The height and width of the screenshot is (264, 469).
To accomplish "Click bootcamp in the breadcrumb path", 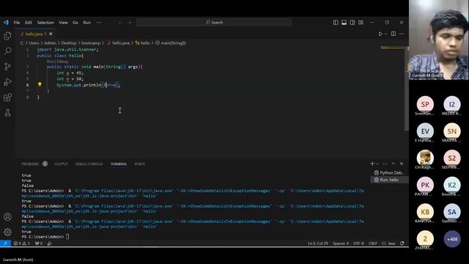I will coord(91,43).
